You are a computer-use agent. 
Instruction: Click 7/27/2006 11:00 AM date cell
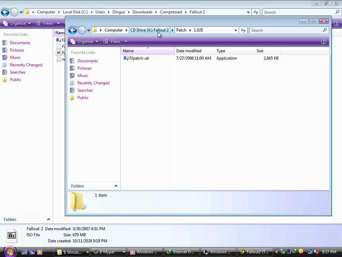(194, 58)
